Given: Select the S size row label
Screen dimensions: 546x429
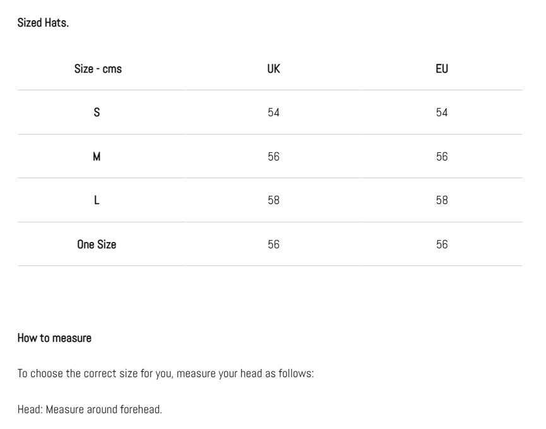Looking at the screenshot, I should pos(97,112).
